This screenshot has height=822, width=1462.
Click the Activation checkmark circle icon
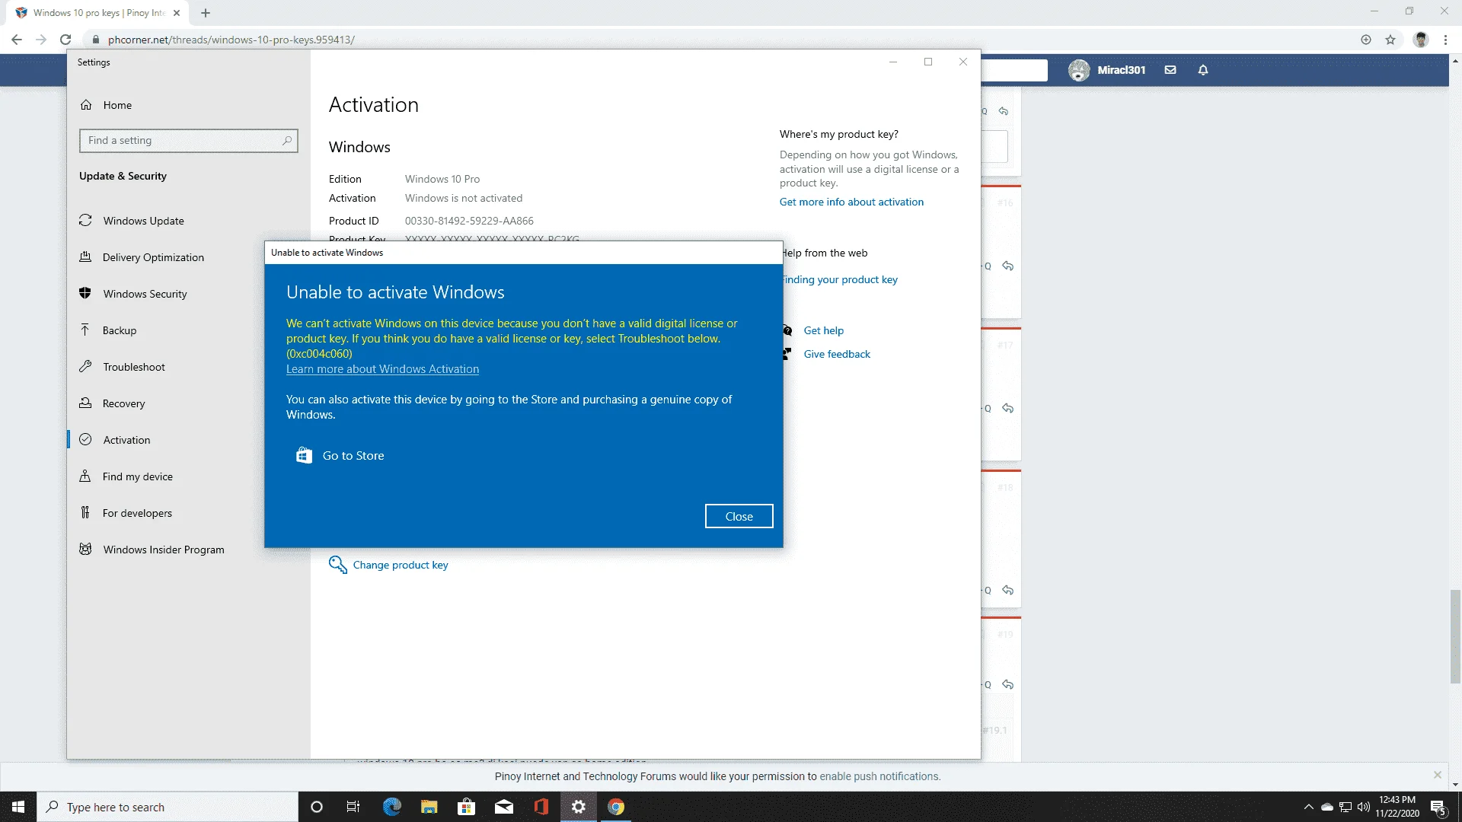point(85,439)
